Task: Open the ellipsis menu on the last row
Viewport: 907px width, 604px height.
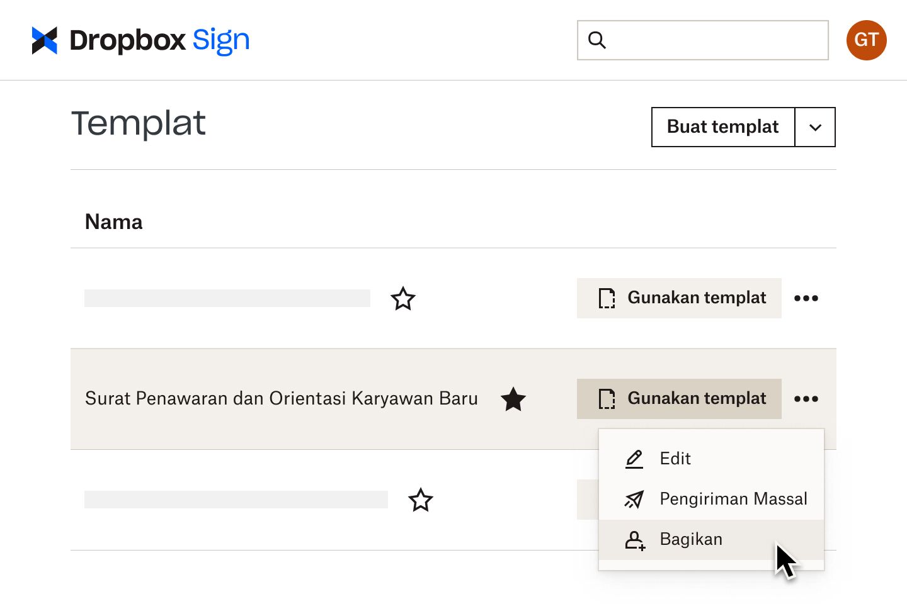Action: click(x=807, y=500)
